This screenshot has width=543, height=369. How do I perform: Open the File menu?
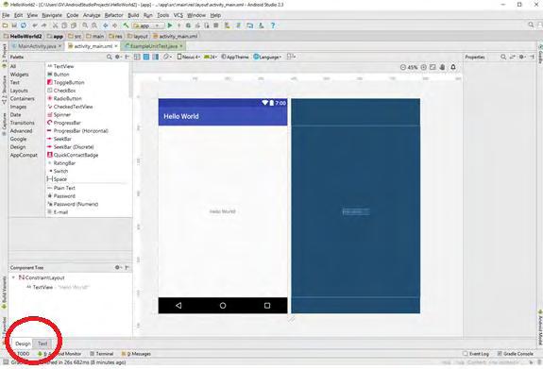tap(6, 15)
